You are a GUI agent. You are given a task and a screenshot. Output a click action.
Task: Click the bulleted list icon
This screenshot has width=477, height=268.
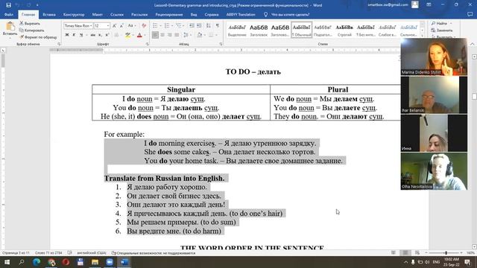click(x=155, y=26)
